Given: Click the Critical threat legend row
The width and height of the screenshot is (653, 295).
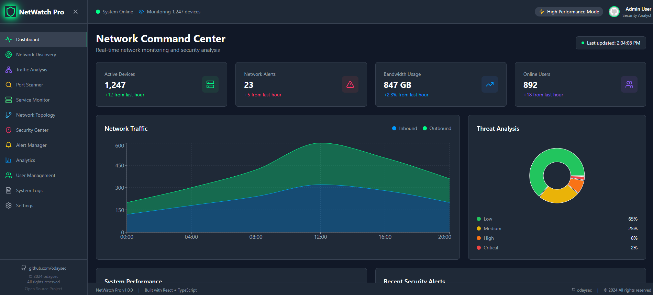Looking at the screenshot, I should tap(557, 248).
